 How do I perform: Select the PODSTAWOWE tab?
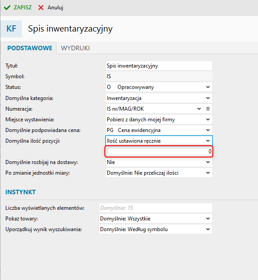pyautogui.click(x=30, y=48)
